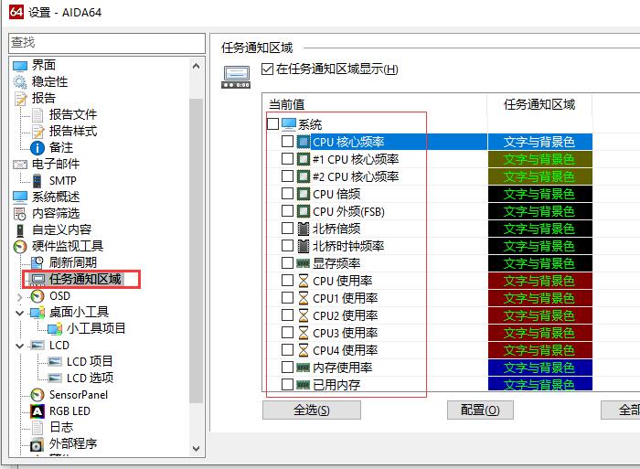
Task: Collapse the LCD tree node
Action: pyautogui.click(x=19, y=346)
